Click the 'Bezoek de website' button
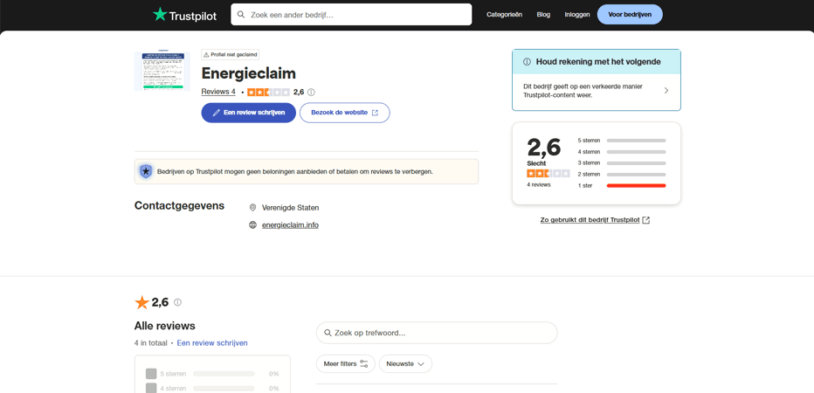 (344, 113)
